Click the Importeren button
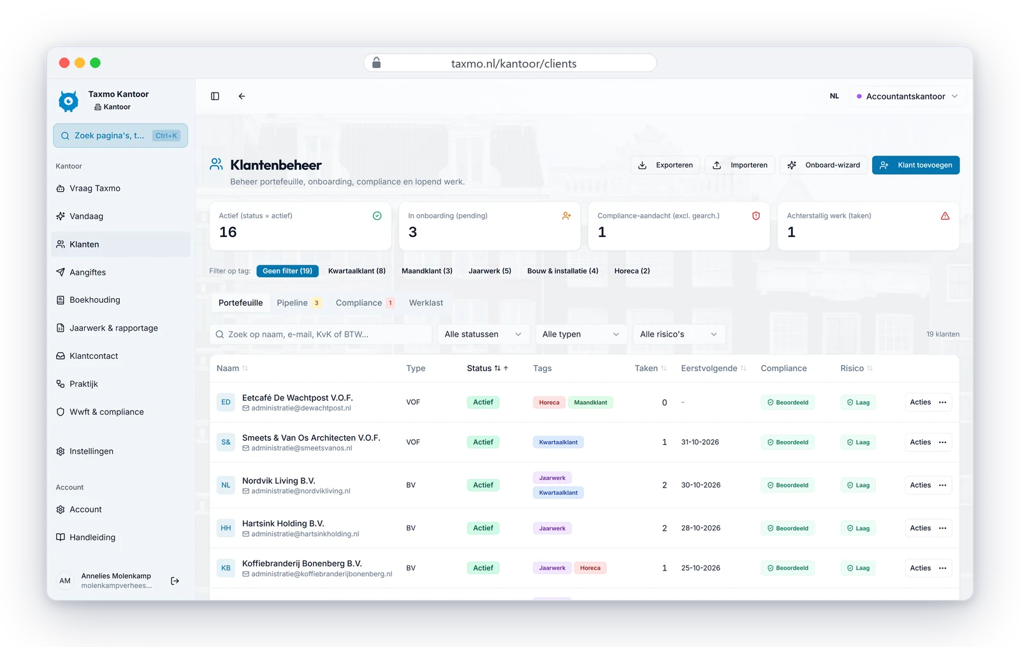Image resolution: width=1020 pixels, height=647 pixels. [740, 165]
